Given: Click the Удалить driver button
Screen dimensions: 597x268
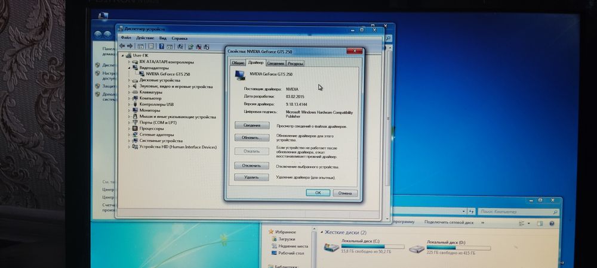Looking at the screenshot, I should (x=252, y=177).
